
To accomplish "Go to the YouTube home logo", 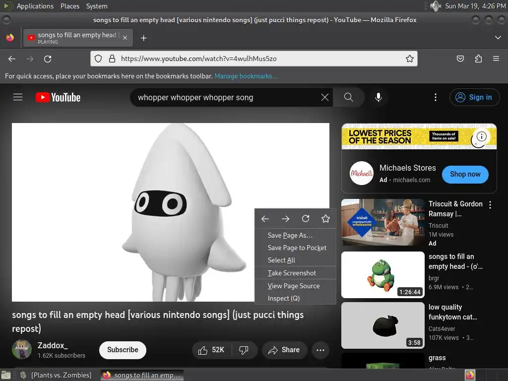I will click(58, 97).
